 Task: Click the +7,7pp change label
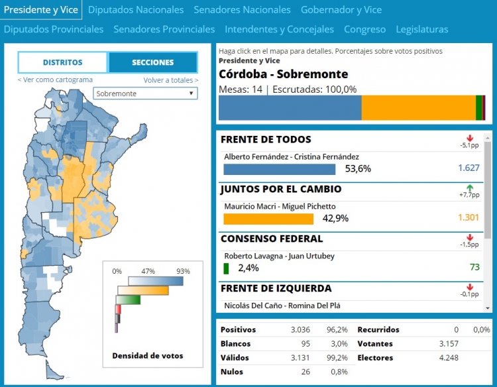[469, 195]
